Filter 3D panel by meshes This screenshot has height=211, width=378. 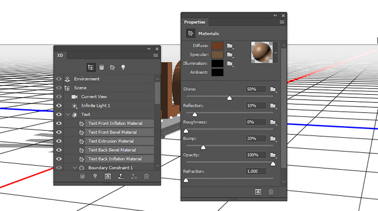(102, 67)
